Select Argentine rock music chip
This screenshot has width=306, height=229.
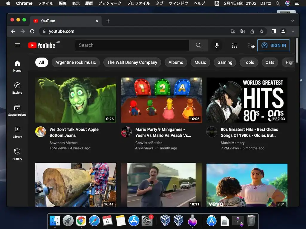click(x=76, y=62)
